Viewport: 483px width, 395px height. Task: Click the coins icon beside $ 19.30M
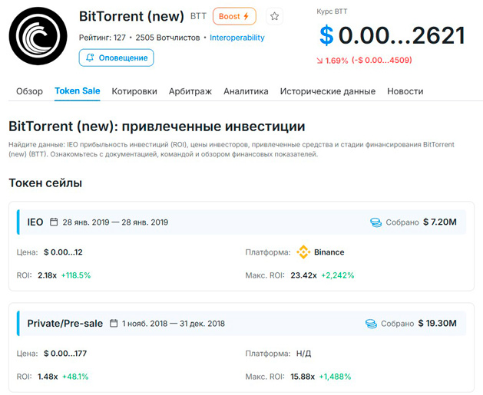pos(371,324)
